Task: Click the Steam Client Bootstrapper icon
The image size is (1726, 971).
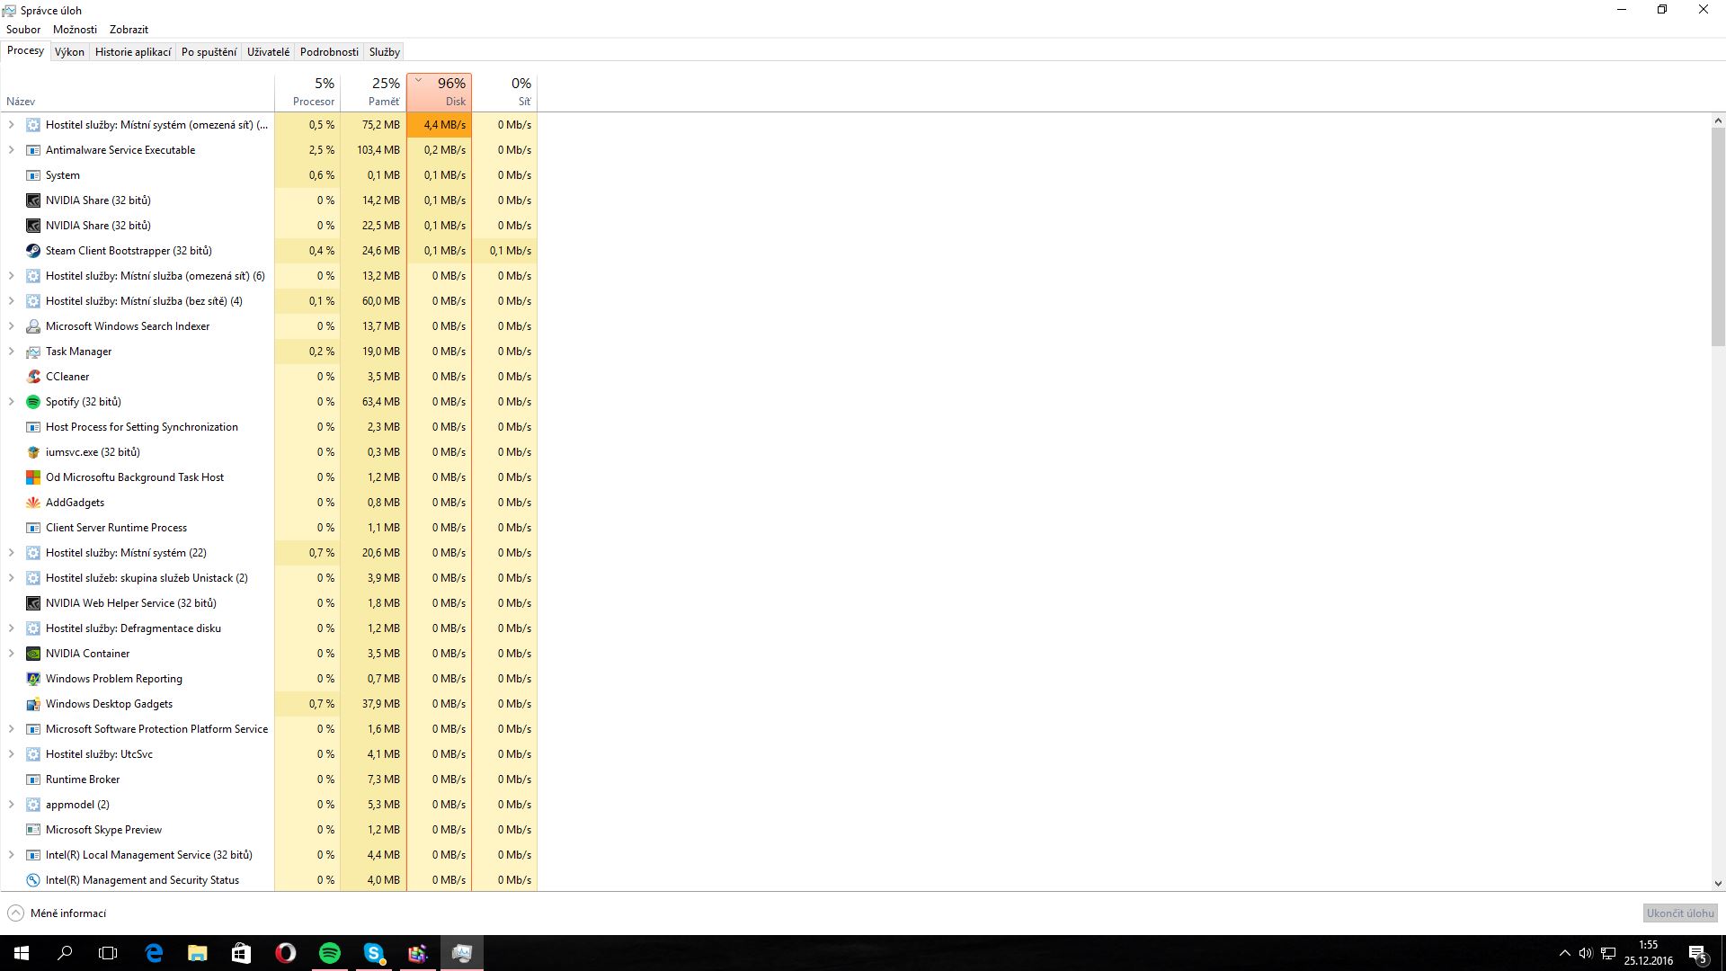Action: (33, 251)
